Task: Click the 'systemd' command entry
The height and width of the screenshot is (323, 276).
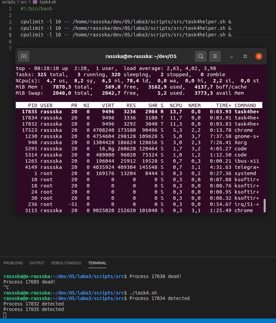Action: [x=245, y=173]
